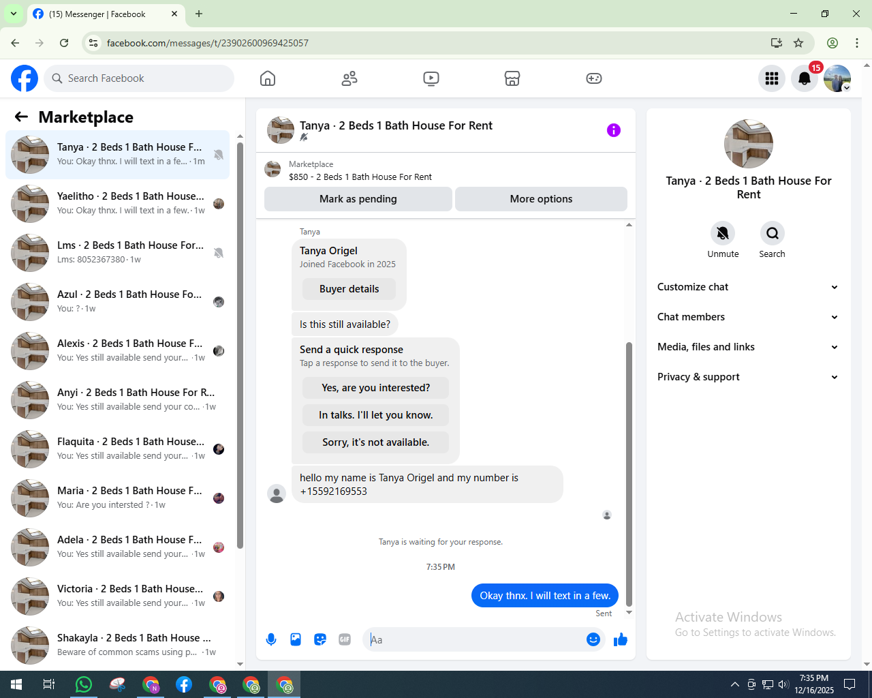
Task: Open WhatsApp from Windows taskbar
Action: [84, 684]
